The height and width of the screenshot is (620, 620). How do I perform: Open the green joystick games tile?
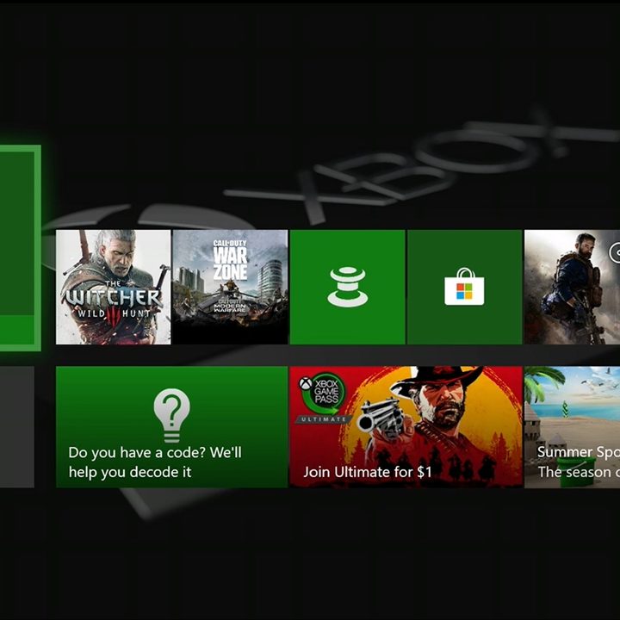tap(348, 287)
